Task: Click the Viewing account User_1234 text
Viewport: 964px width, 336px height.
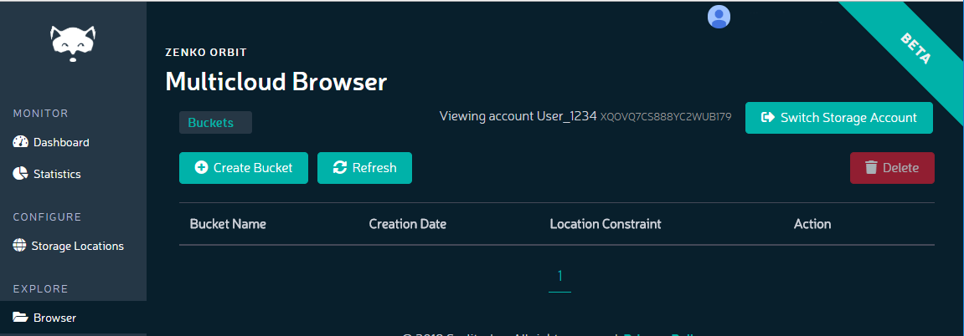Action: tap(518, 116)
